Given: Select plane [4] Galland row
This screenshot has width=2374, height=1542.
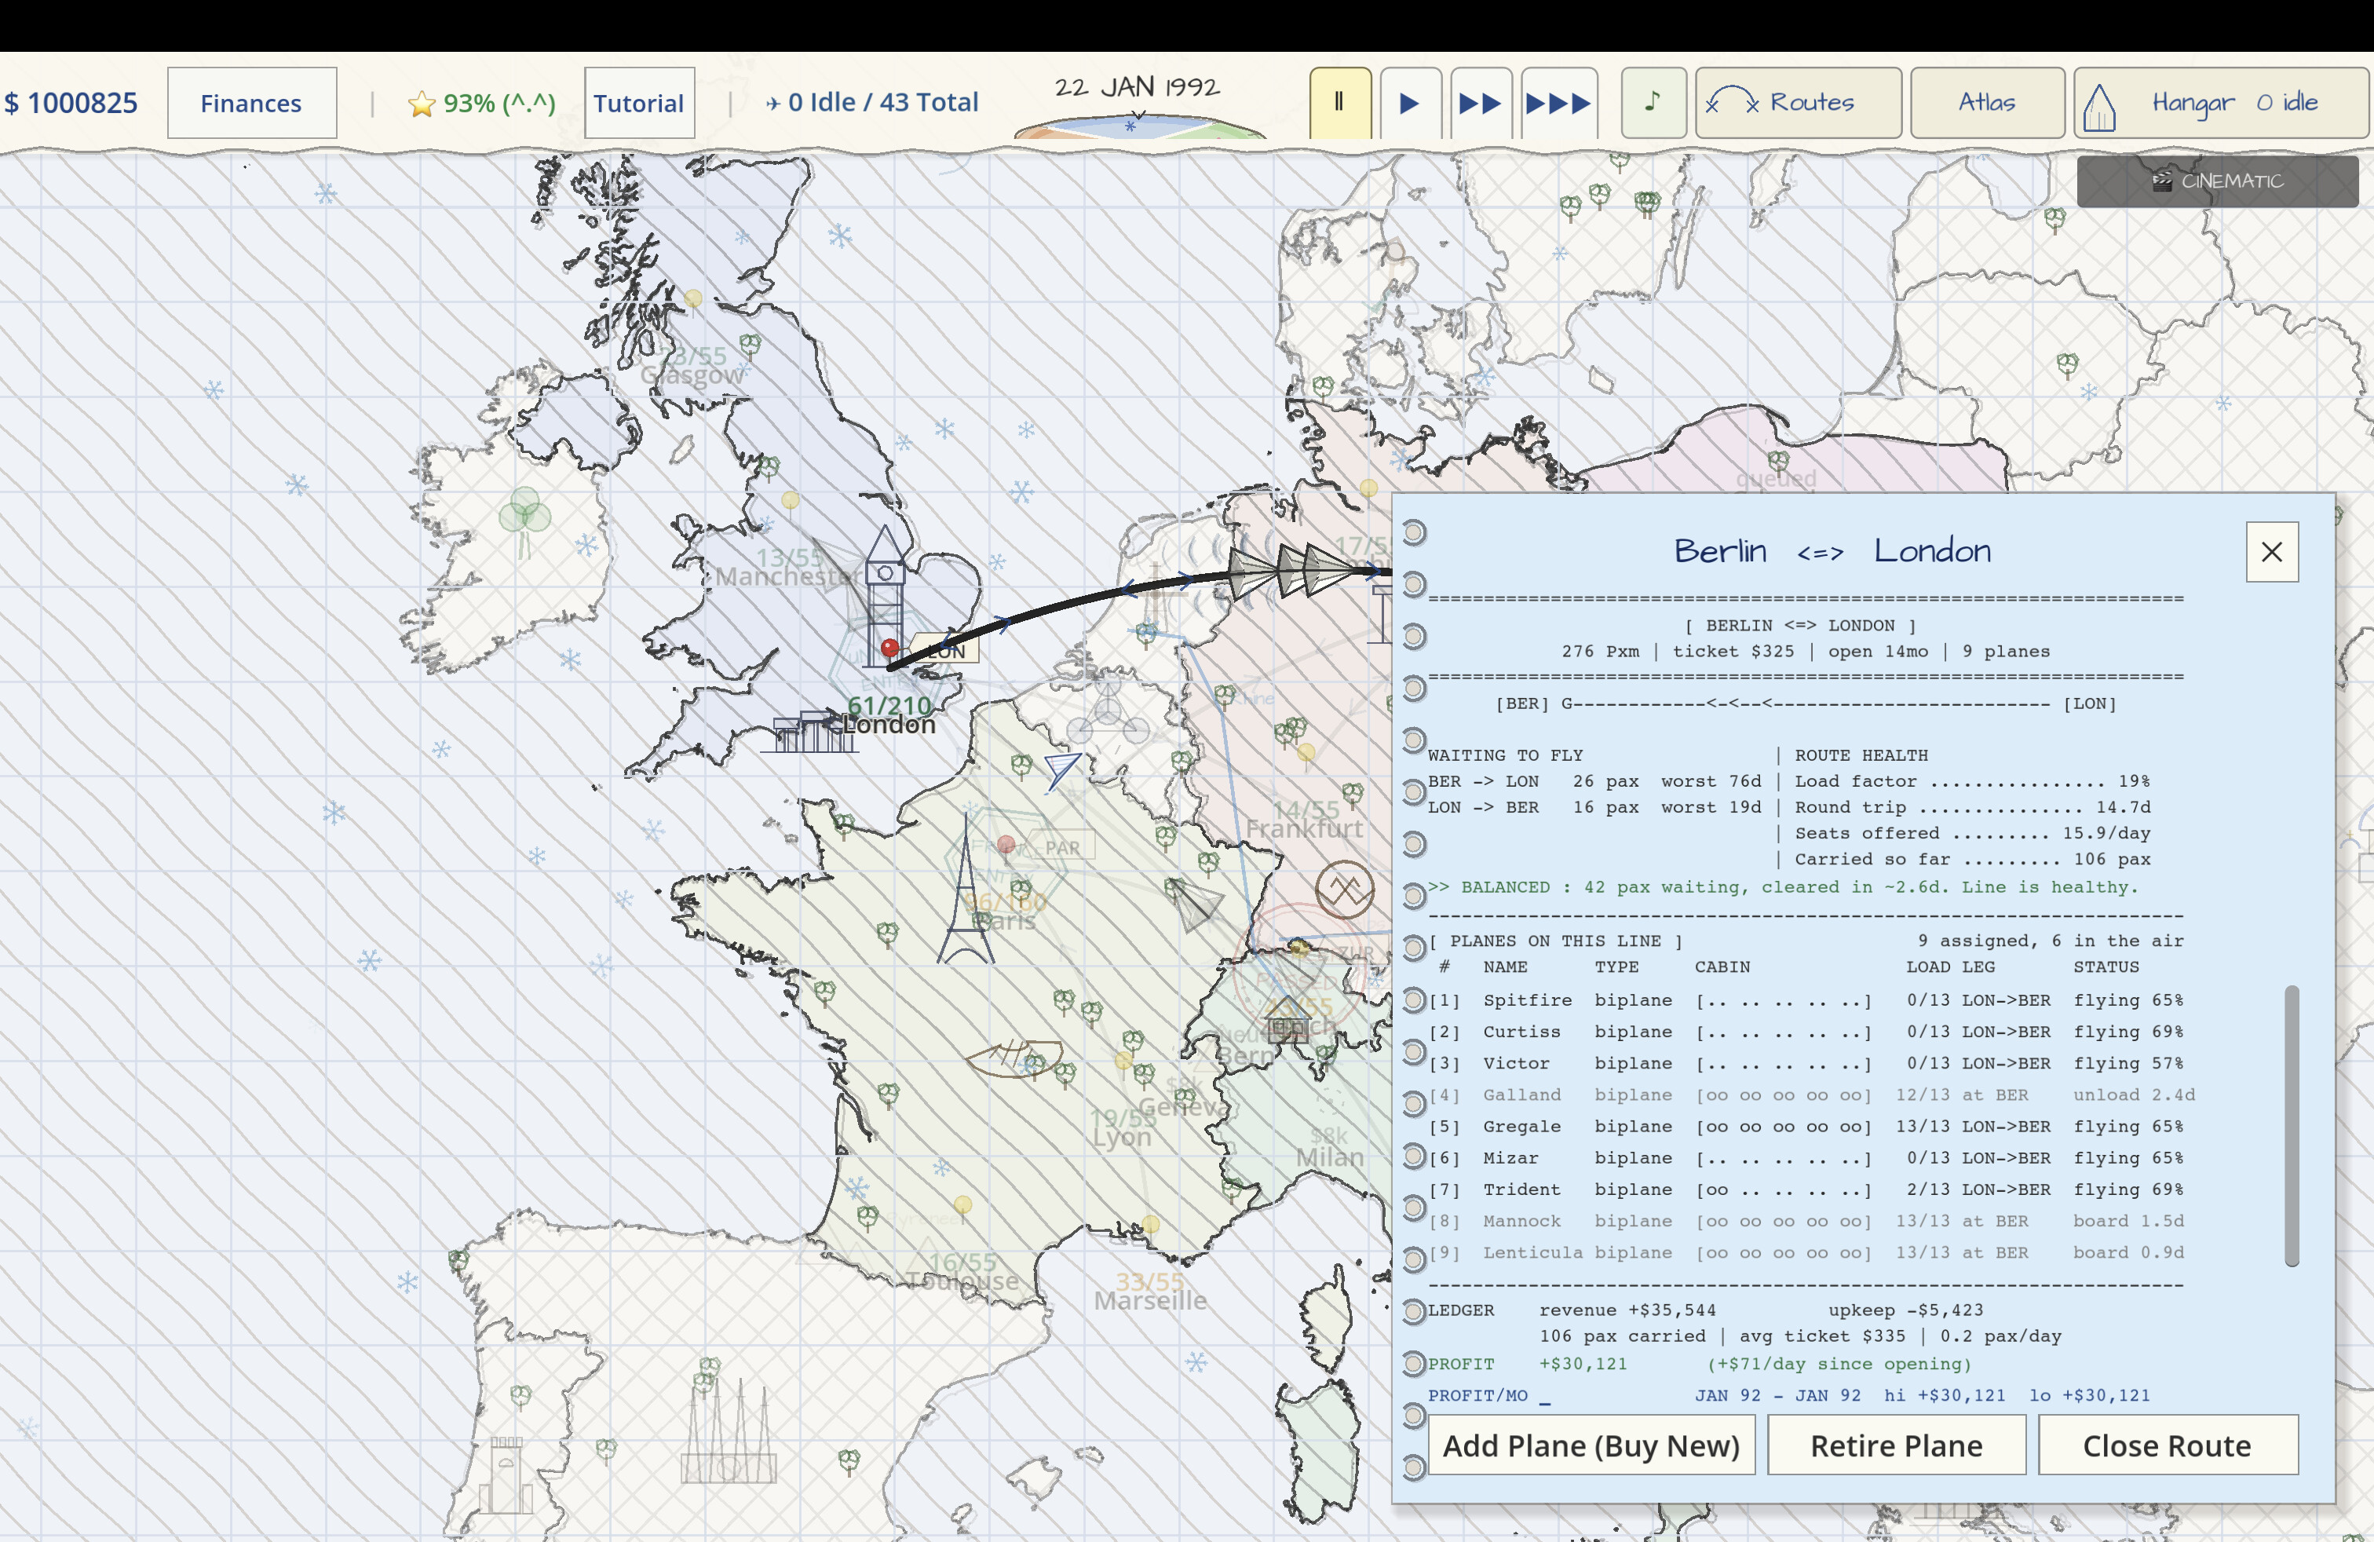Looking at the screenshot, I should click(1811, 1095).
